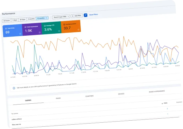
Task: Click the Reset filters link
Action: pos(94,14)
